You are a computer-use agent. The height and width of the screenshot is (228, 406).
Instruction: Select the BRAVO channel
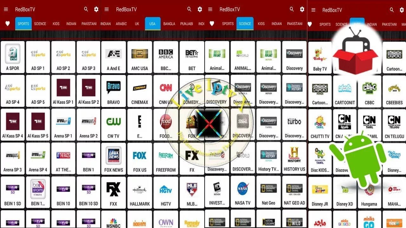click(114, 91)
